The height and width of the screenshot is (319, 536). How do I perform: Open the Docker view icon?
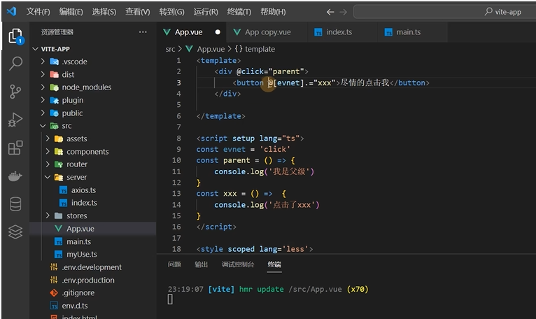click(15, 176)
